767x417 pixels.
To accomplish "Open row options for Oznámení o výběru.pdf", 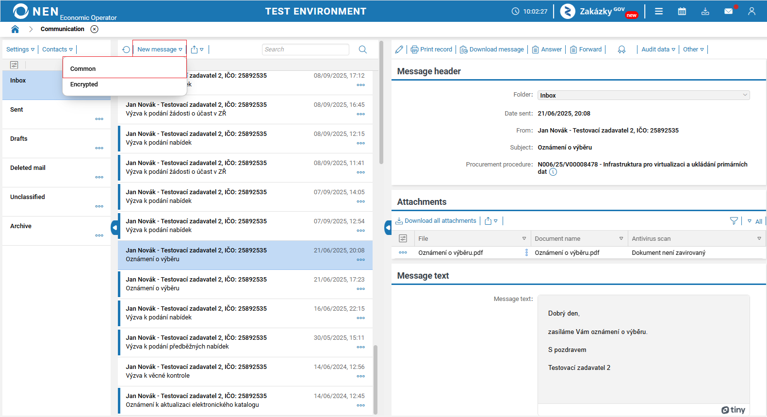I will coord(403,252).
